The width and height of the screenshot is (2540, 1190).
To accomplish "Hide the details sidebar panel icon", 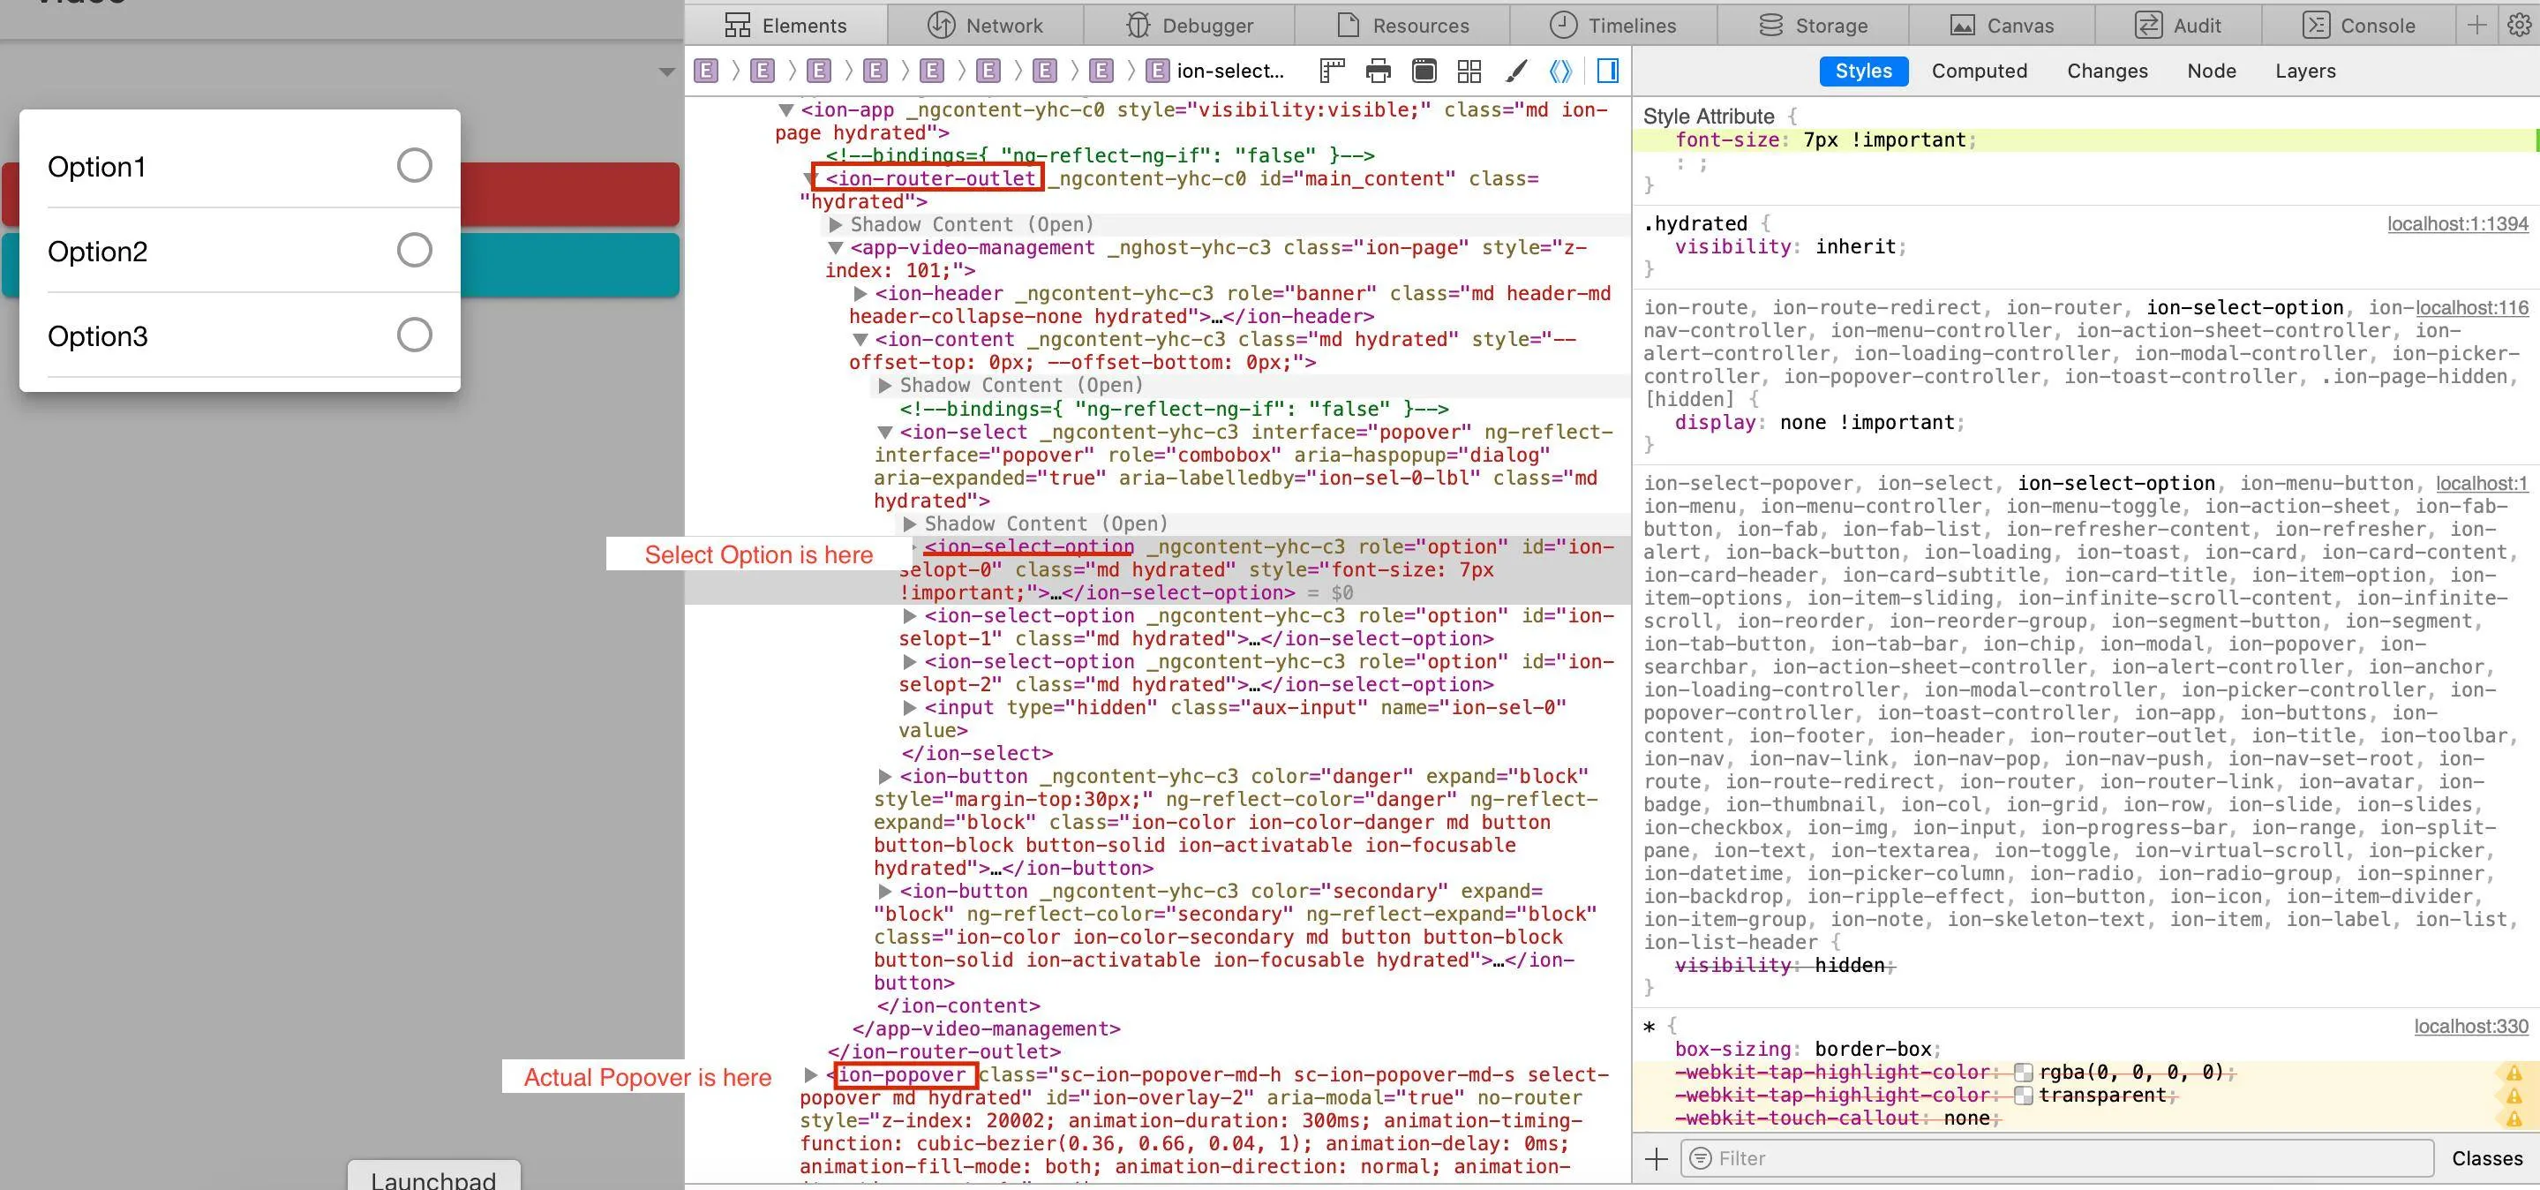I will (x=1607, y=71).
